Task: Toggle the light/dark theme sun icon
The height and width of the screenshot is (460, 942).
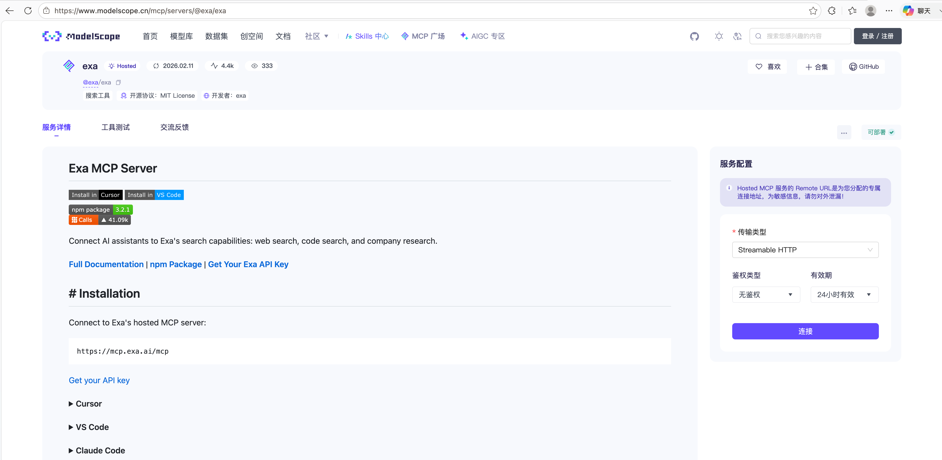Action: pos(718,36)
